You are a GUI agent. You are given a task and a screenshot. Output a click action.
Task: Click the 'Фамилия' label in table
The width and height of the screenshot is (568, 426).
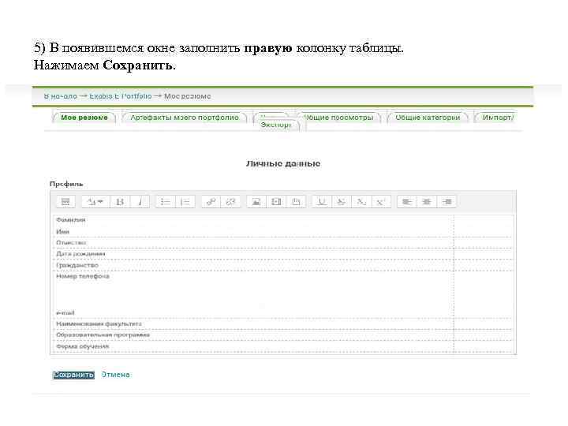pyautogui.click(x=71, y=220)
